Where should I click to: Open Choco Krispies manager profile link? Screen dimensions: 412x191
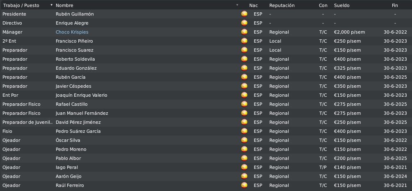click(72, 32)
